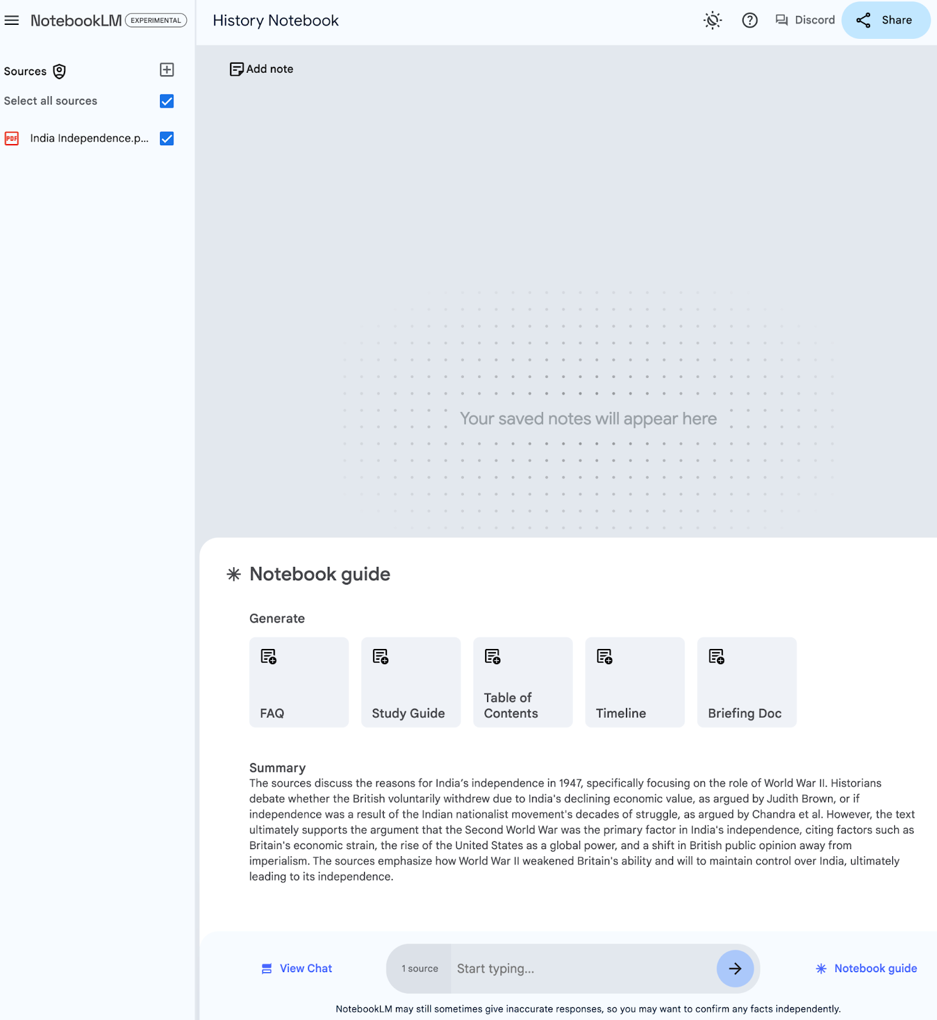Open the hamburger menu beside NotebookLM
Image resolution: width=937 pixels, height=1020 pixels.
[11, 20]
